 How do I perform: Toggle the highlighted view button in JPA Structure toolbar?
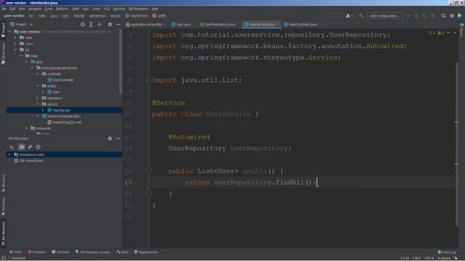tap(22, 147)
